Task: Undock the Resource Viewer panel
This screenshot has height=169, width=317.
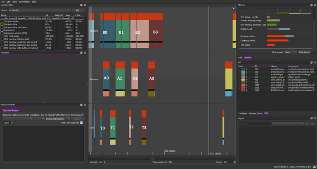Action: [x=81, y=105]
